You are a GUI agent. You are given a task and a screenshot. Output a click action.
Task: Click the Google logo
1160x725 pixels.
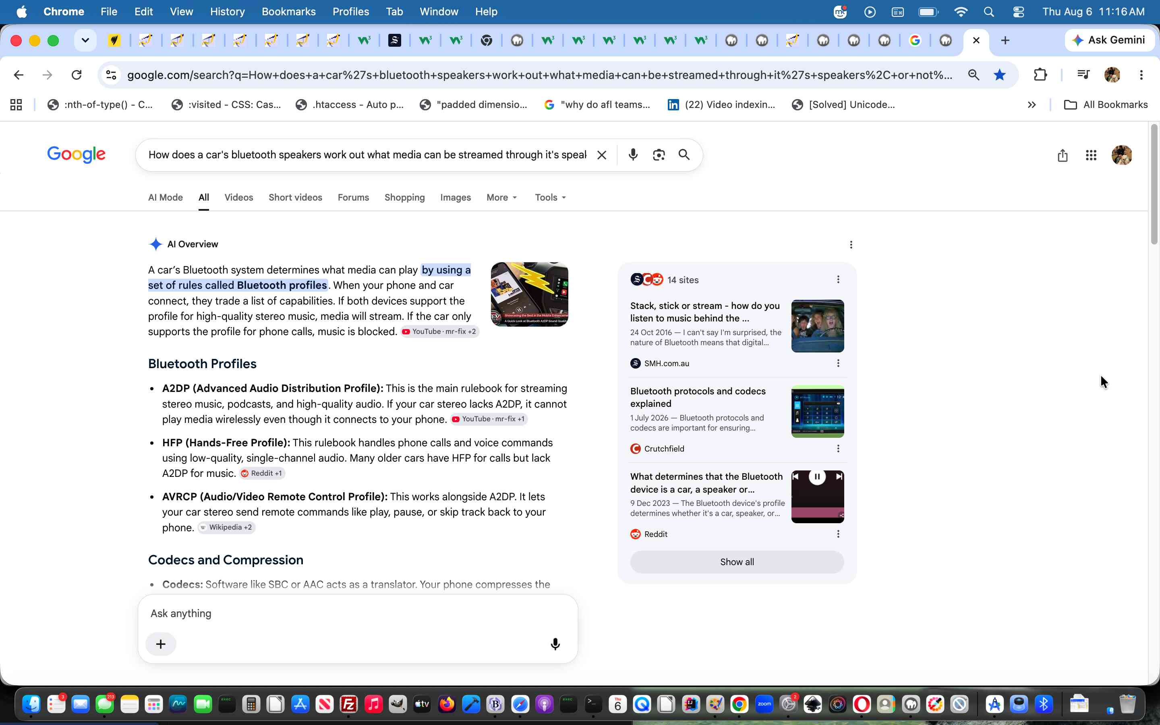tap(76, 155)
